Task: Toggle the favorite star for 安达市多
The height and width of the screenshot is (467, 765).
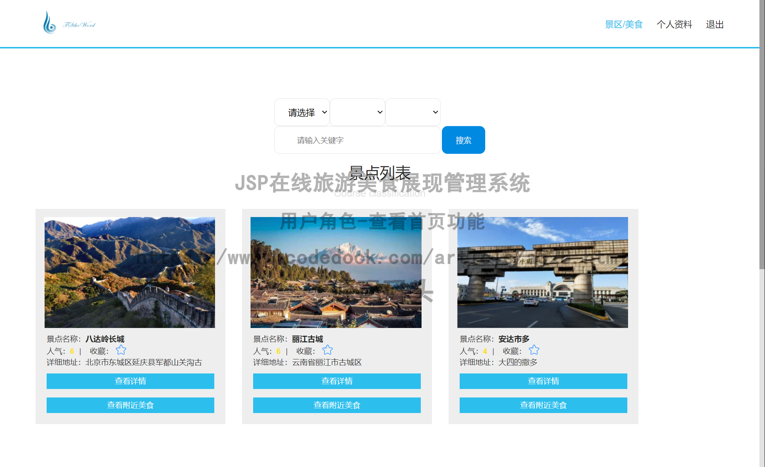Action: [534, 350]
